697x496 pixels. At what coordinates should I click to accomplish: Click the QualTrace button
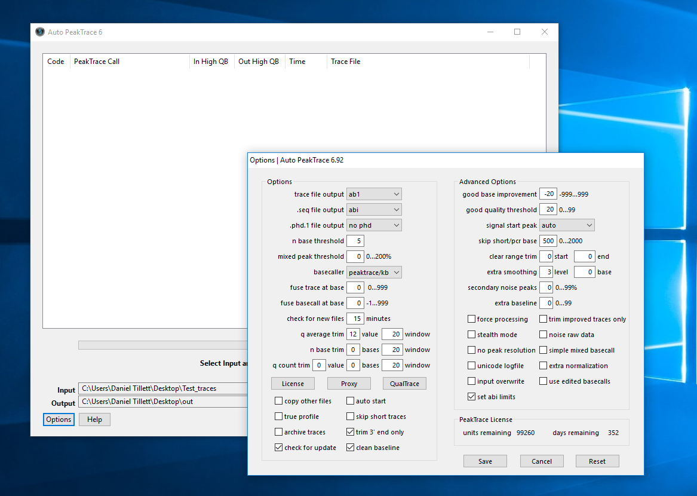[x=404, y=384]
